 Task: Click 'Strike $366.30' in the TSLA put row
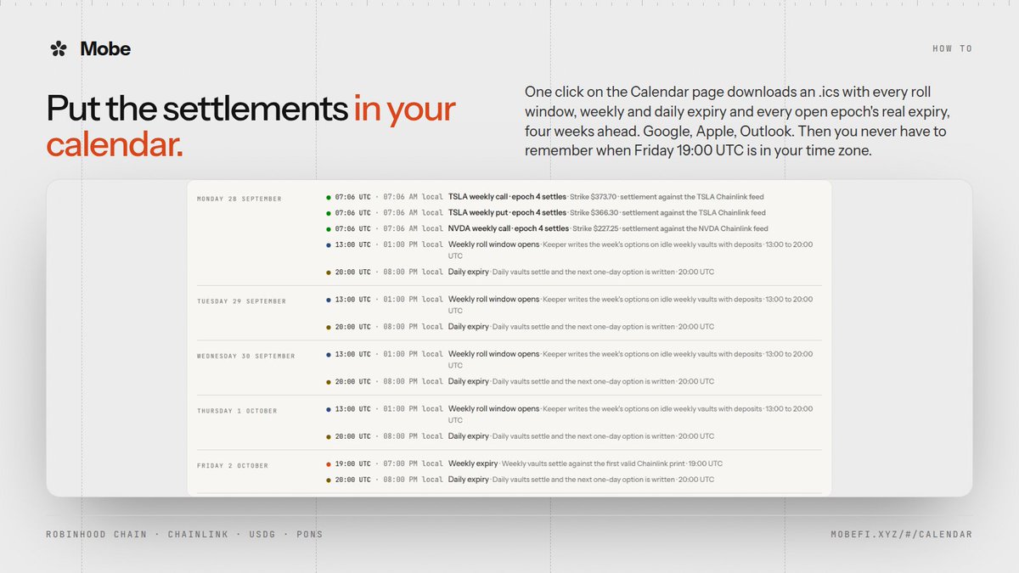[594, 213]
